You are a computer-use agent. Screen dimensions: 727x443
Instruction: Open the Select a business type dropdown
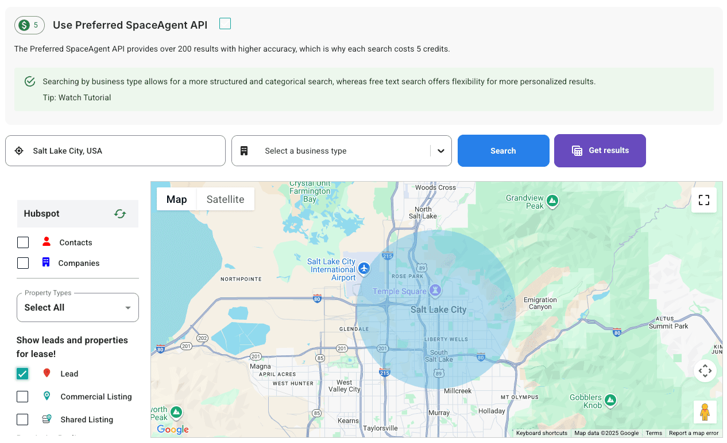[x=341, y=151]
